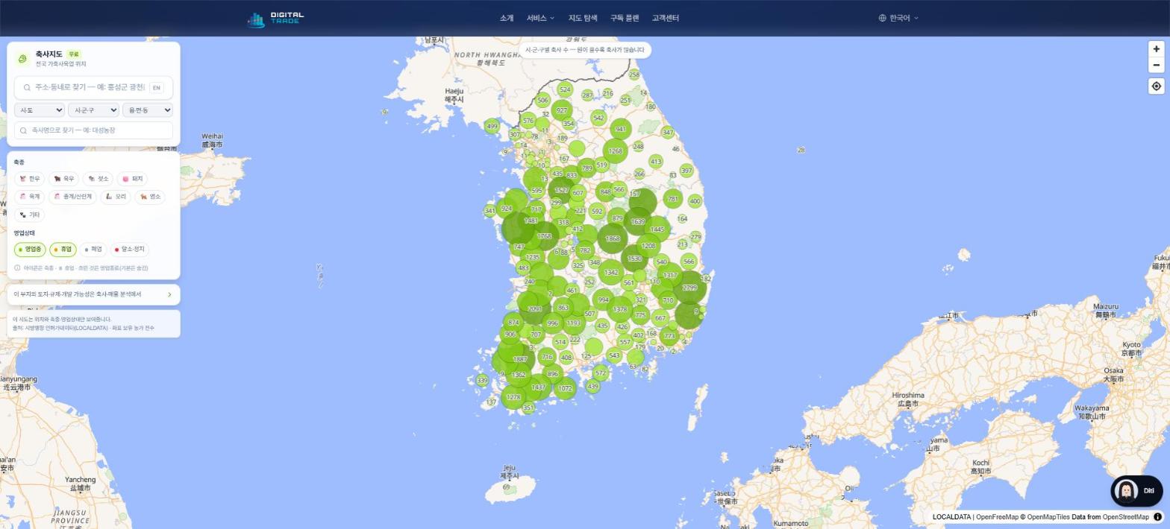Open the 고객센터 page
The width and height of the screenshot is (1170, 529).
tap(665, 18)
